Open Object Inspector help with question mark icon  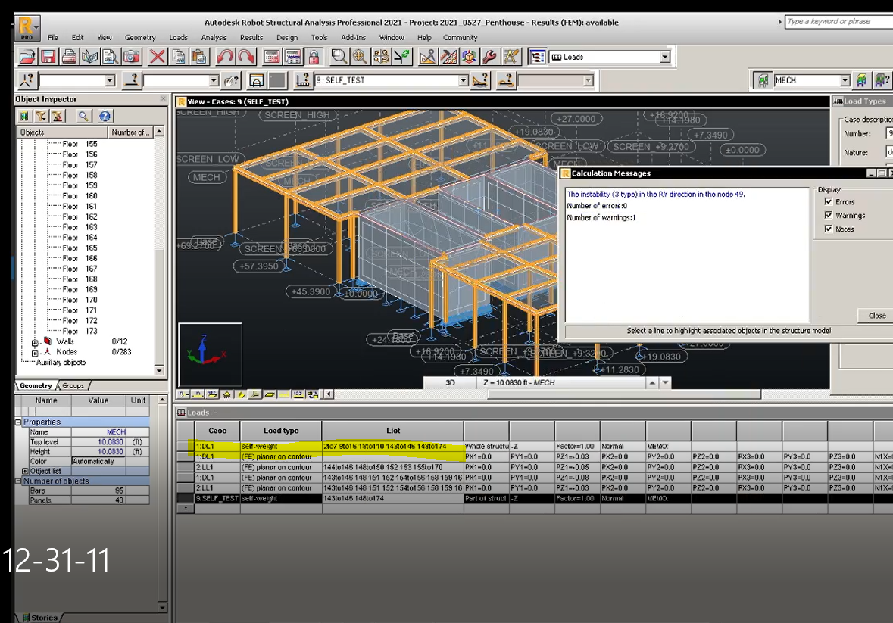tap(105, 116)
